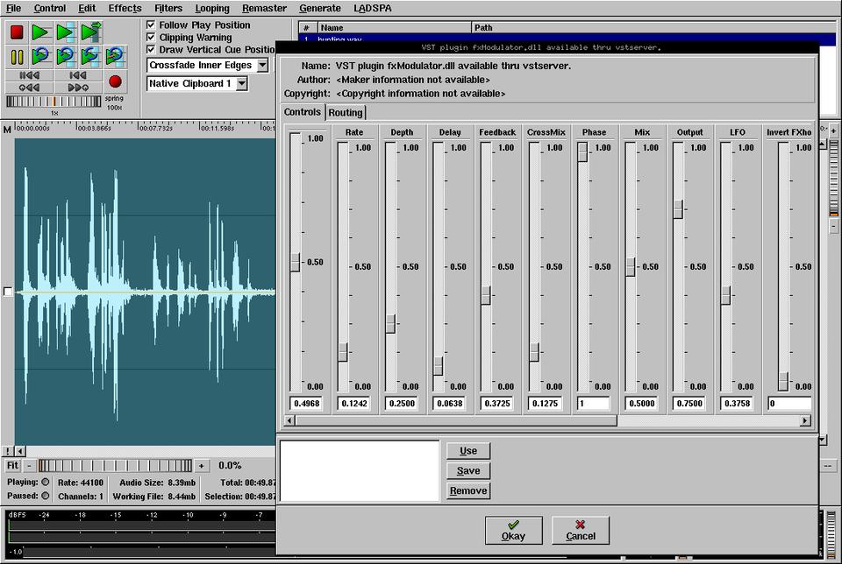Zoom in with the plus button
This screenshot has height=564, width=842.
coord(202,466)
